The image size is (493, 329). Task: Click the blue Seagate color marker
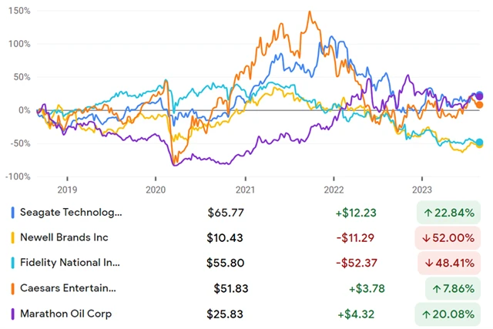coord(12,212)
